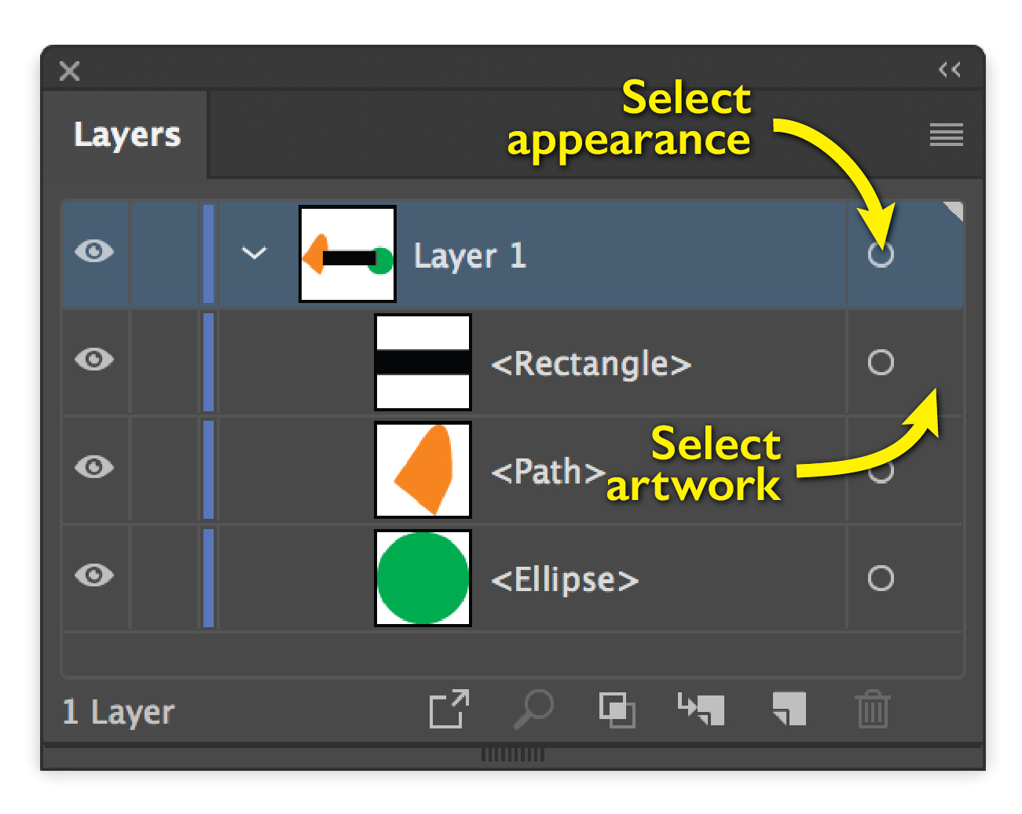Switch to the Layers tab

point(127,135)
